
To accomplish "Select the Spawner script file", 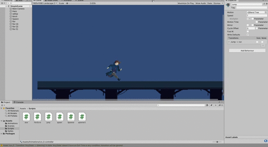I will (x=71, y=117).
